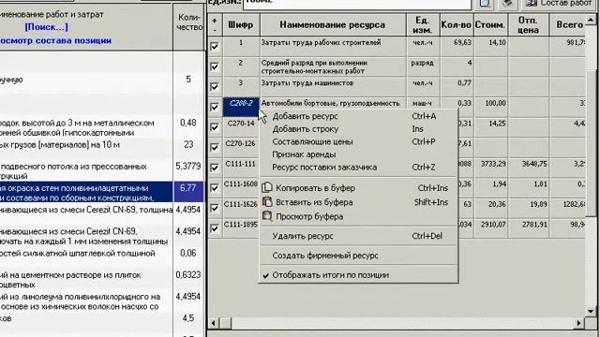Viewport: 600px width, 337px height.
Task: Toggle the checkbox for row C200-2
Action: point(215,107)
